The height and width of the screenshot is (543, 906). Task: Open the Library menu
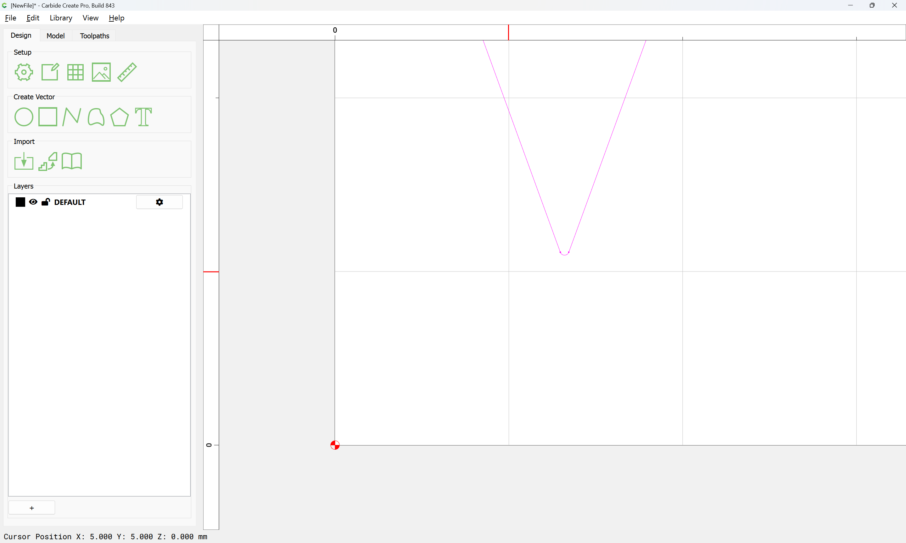pyautogui.click(x=61, y=18)
